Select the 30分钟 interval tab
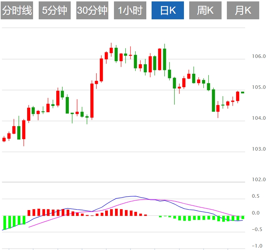This screenshot has width=268, height=250. click(x=92, y=10)
